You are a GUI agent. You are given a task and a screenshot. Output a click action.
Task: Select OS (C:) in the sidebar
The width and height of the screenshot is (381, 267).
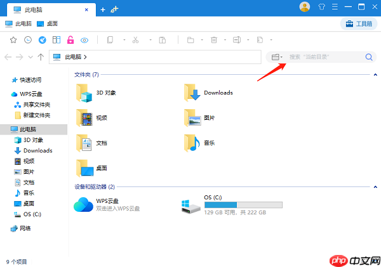coord(28,214)
